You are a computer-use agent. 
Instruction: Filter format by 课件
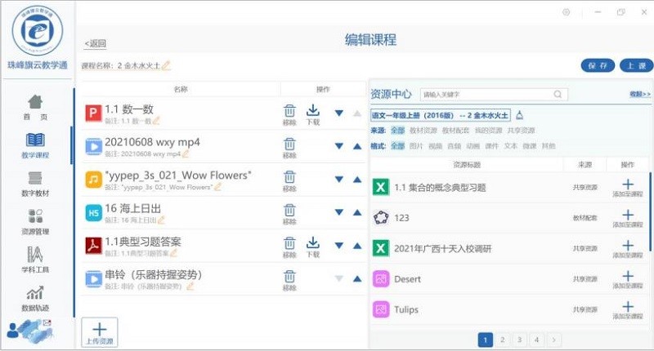pos(492,146)
